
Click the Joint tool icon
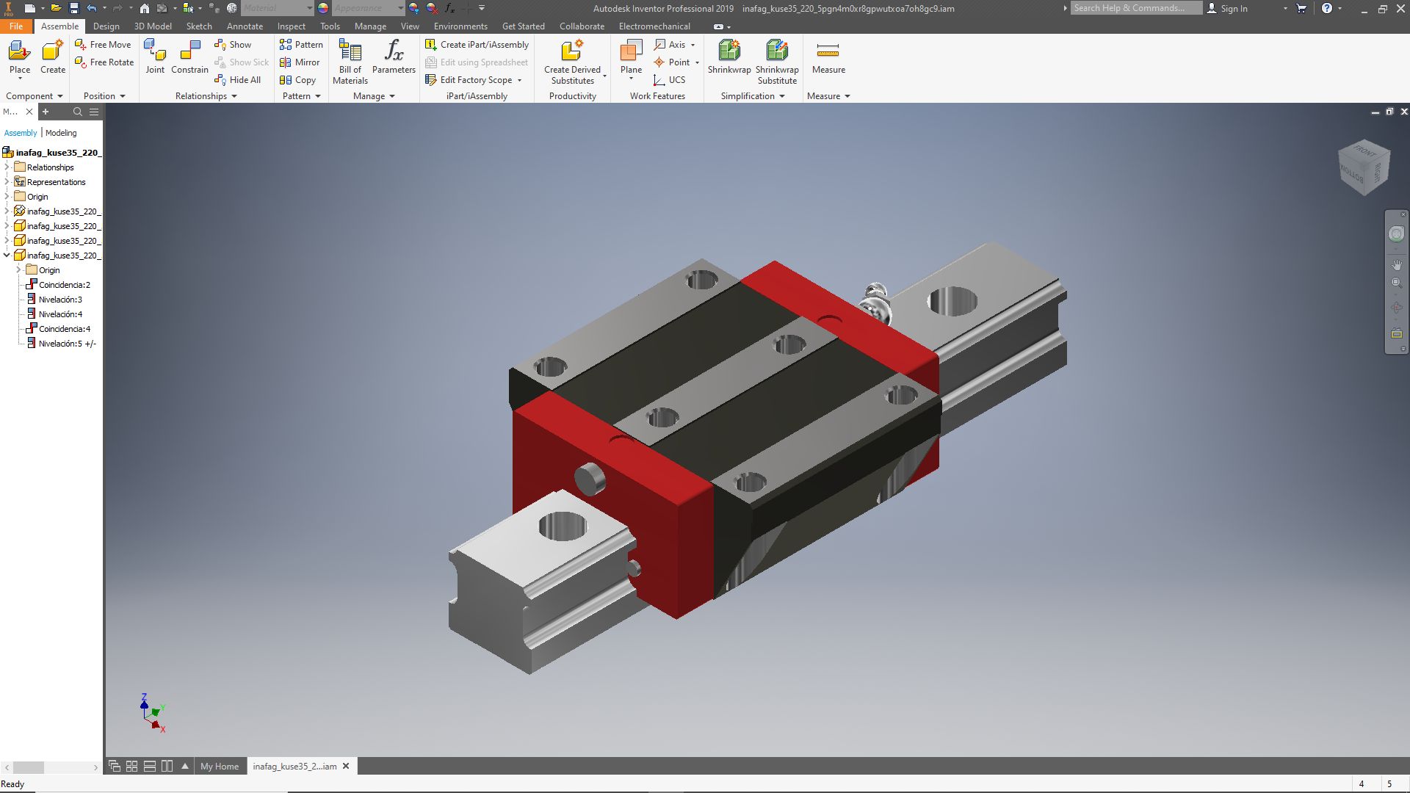155,57
